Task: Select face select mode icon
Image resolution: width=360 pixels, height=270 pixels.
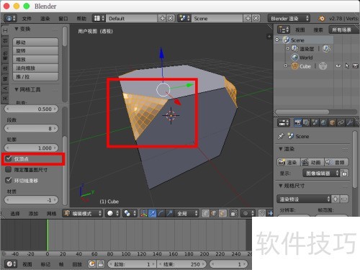Action: click(x=222, y=213)
